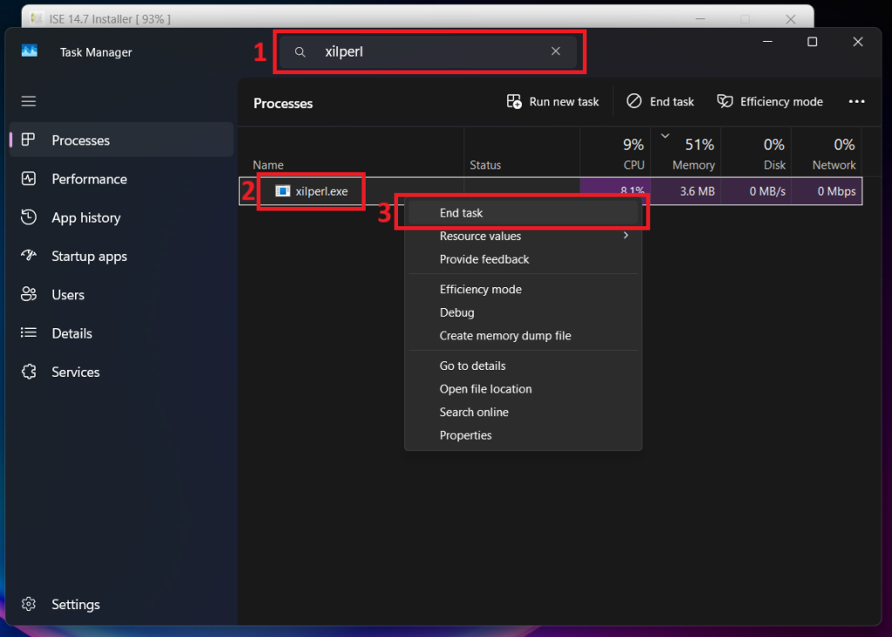Viewport: 892px width, 637px height.
Task: Close the ISE 14.7 Installer window
Action: [x=790, y=19]
